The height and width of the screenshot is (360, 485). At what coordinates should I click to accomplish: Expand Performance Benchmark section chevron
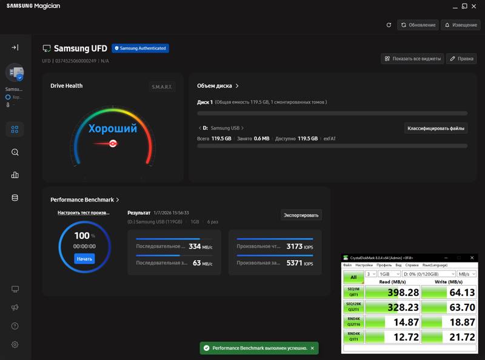click(118, 200)
